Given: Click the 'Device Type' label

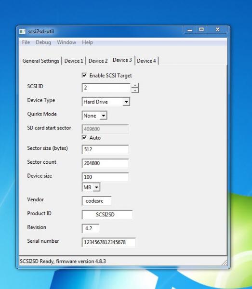Looking at the screenshot, I should (x=41, y=100).
